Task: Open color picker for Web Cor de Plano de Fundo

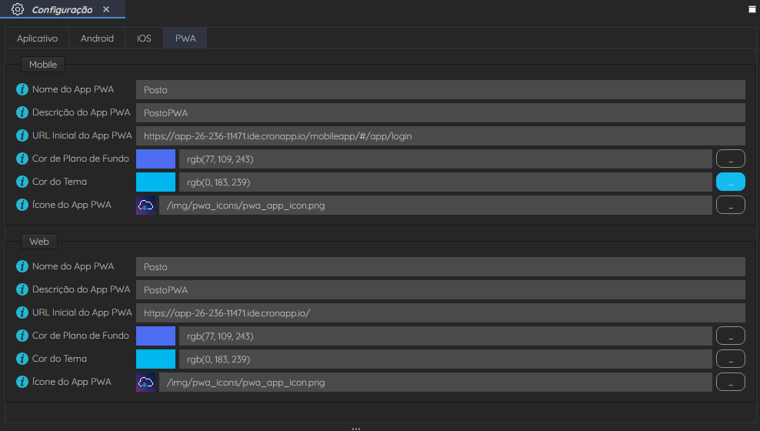Action: pos(731,336)
